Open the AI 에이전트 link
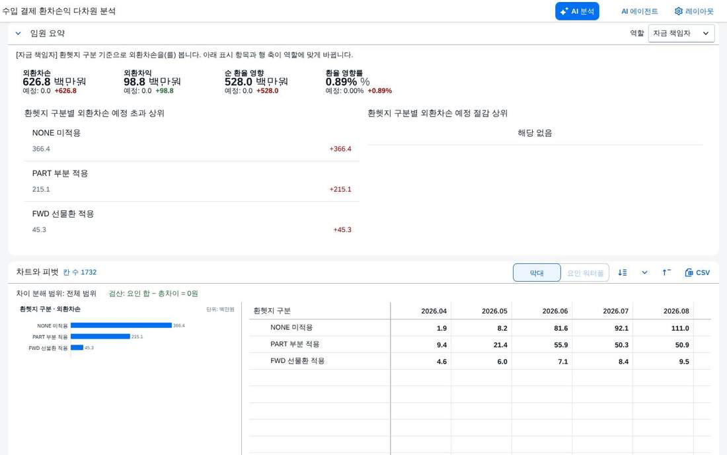 639,11
